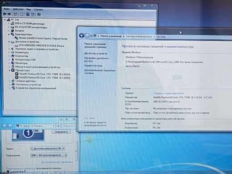
Task: Click the back button in display settings window
Action: [x=4, y=126]
